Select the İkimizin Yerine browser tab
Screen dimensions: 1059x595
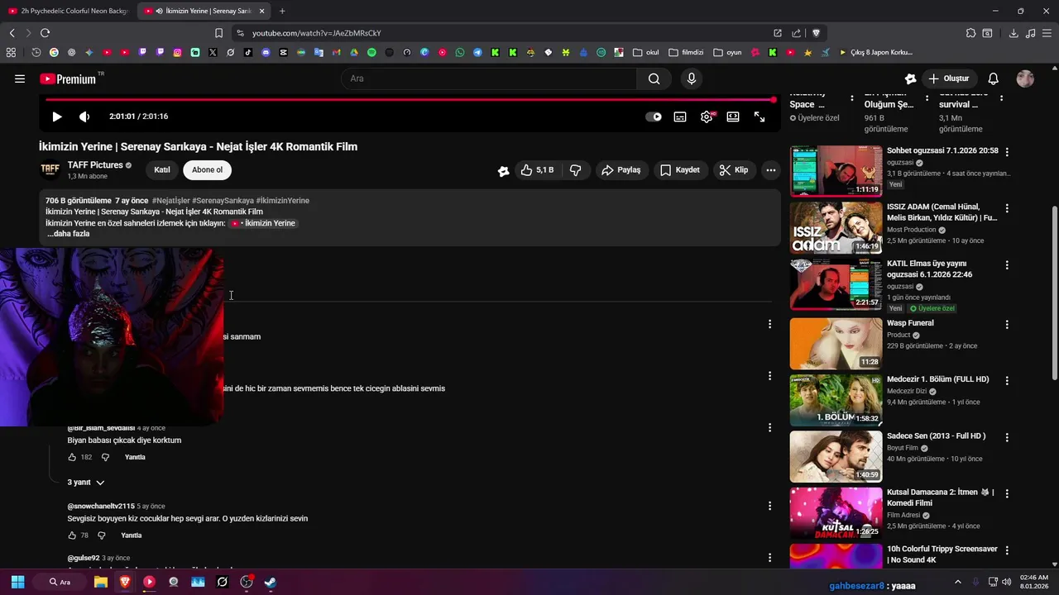203,11
